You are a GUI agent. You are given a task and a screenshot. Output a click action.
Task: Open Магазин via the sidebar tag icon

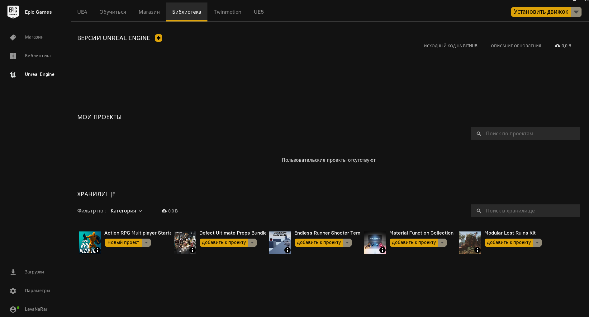13,37
